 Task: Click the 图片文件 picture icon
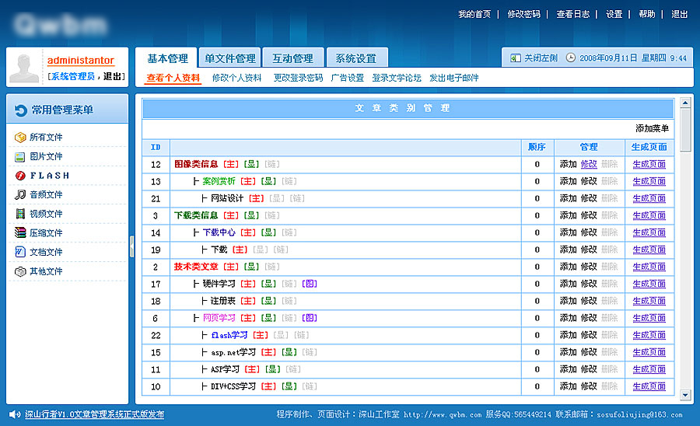[x=20, y=157]
